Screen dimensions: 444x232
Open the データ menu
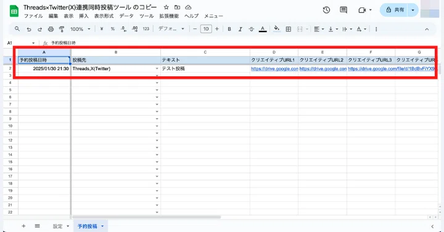[126, 16]
